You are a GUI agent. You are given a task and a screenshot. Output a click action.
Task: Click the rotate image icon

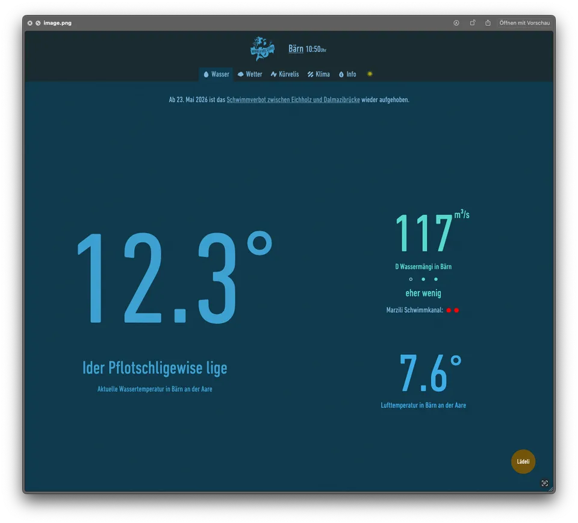[x=472, y=23]
